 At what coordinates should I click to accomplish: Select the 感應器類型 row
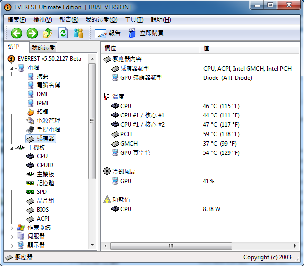tap(201, 69)
